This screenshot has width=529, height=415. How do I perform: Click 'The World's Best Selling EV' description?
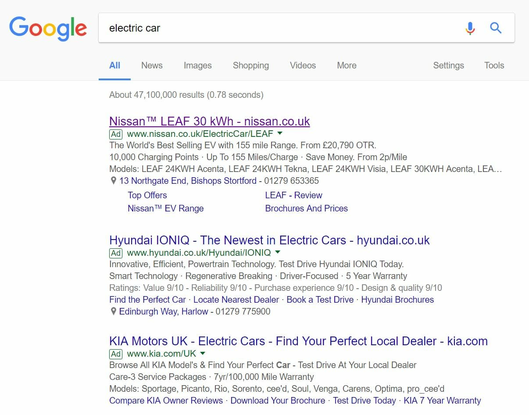[243, 145]
